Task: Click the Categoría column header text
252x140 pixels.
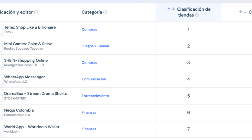Action: (x=92, y=12)
